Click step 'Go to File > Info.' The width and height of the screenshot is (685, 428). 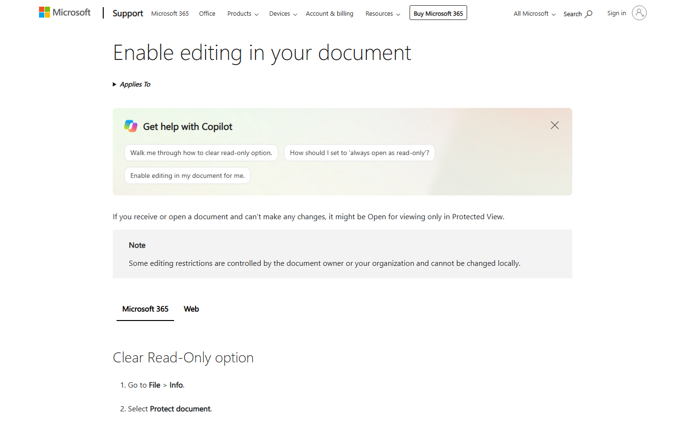pos(156,385)
